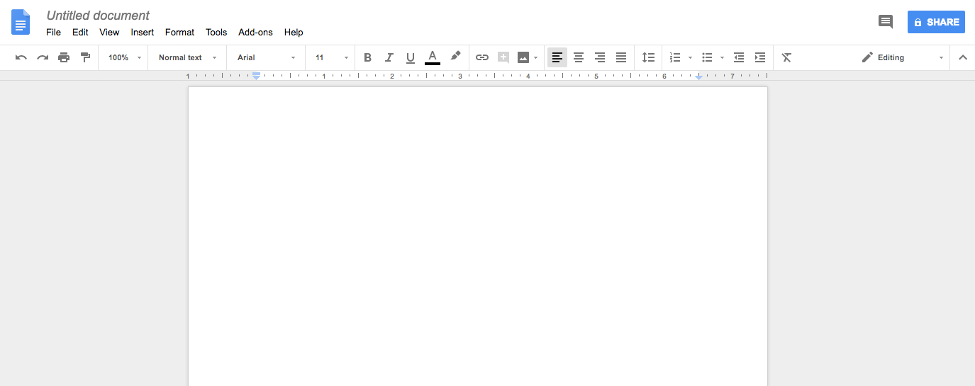Click the blue SHARE button

(936, 22)
